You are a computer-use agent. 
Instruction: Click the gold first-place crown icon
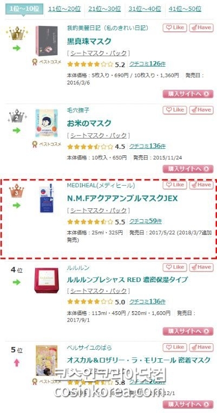pyautogui.click(x=17, y=33)
